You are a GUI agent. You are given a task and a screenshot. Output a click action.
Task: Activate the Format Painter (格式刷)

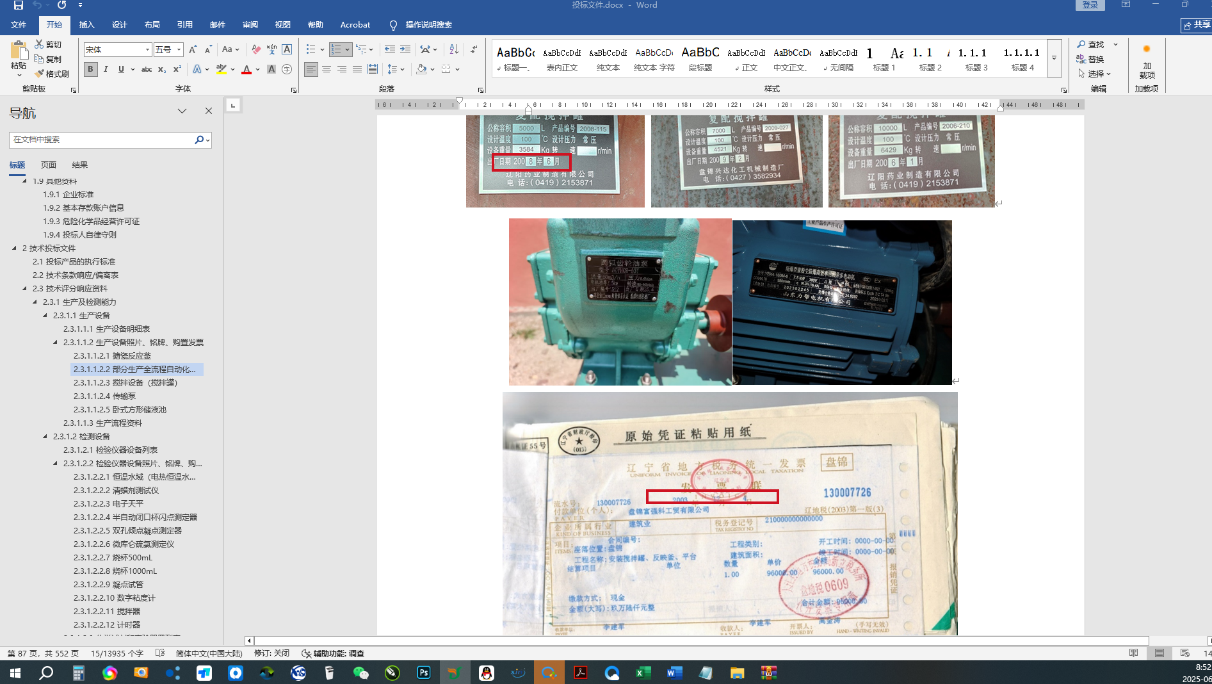[x=52, y=74]
